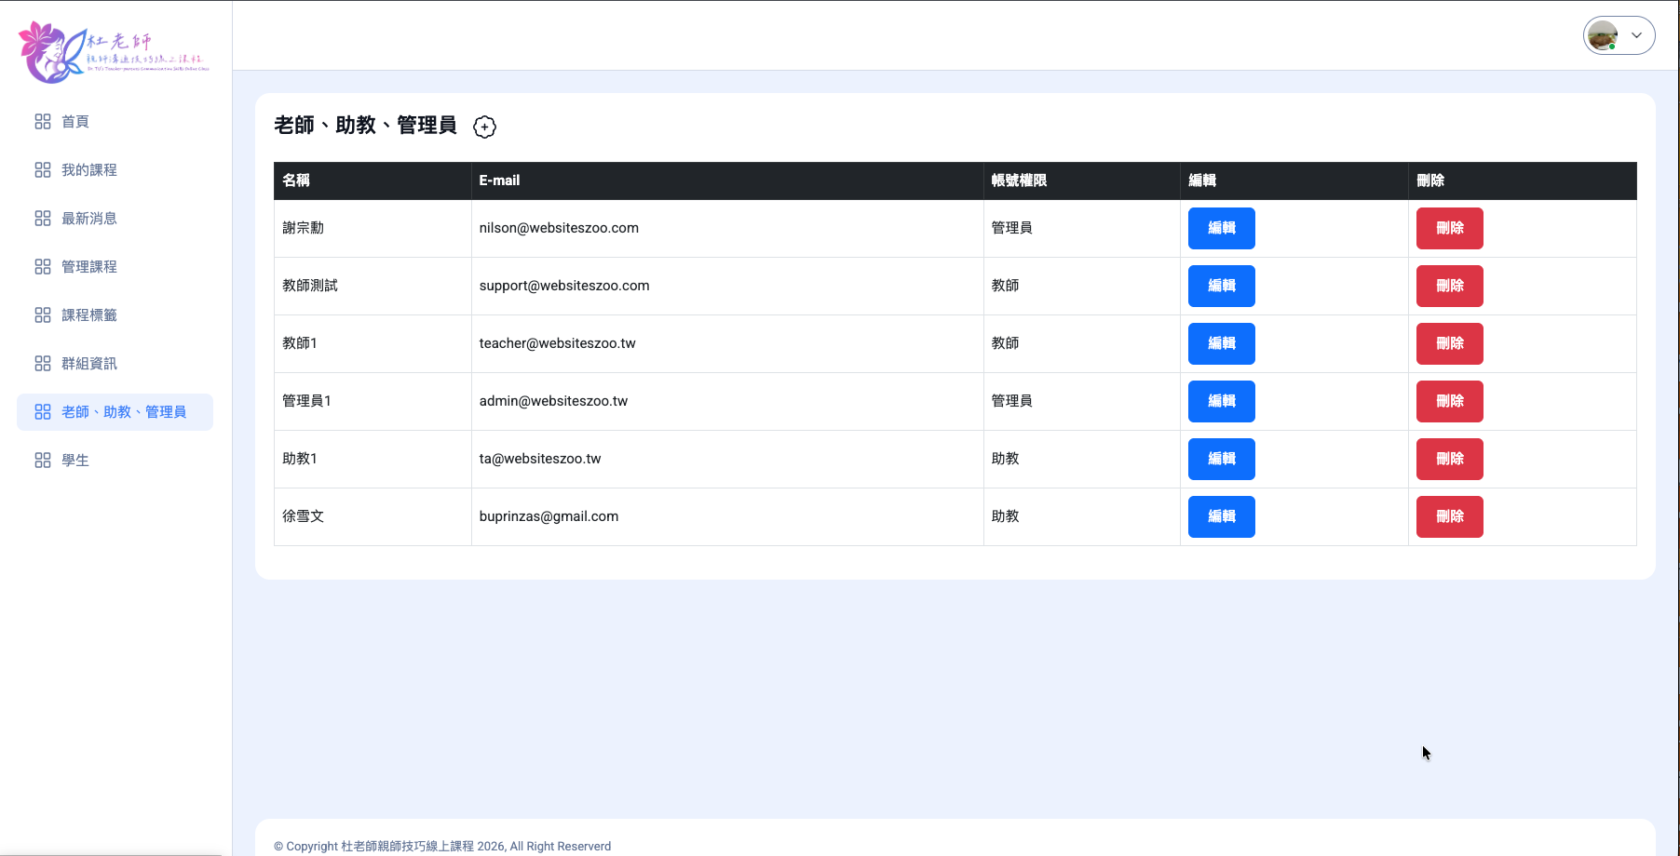Open 老師、助教、管理員 menu item

coord(123,412)
